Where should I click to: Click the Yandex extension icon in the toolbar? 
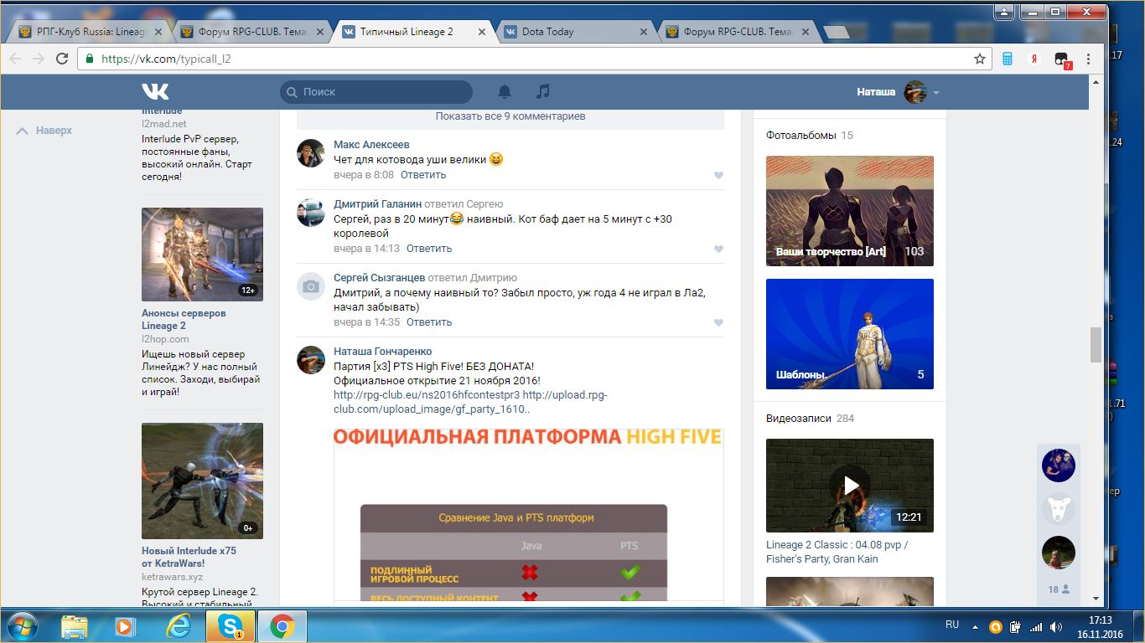[1035, 59]
